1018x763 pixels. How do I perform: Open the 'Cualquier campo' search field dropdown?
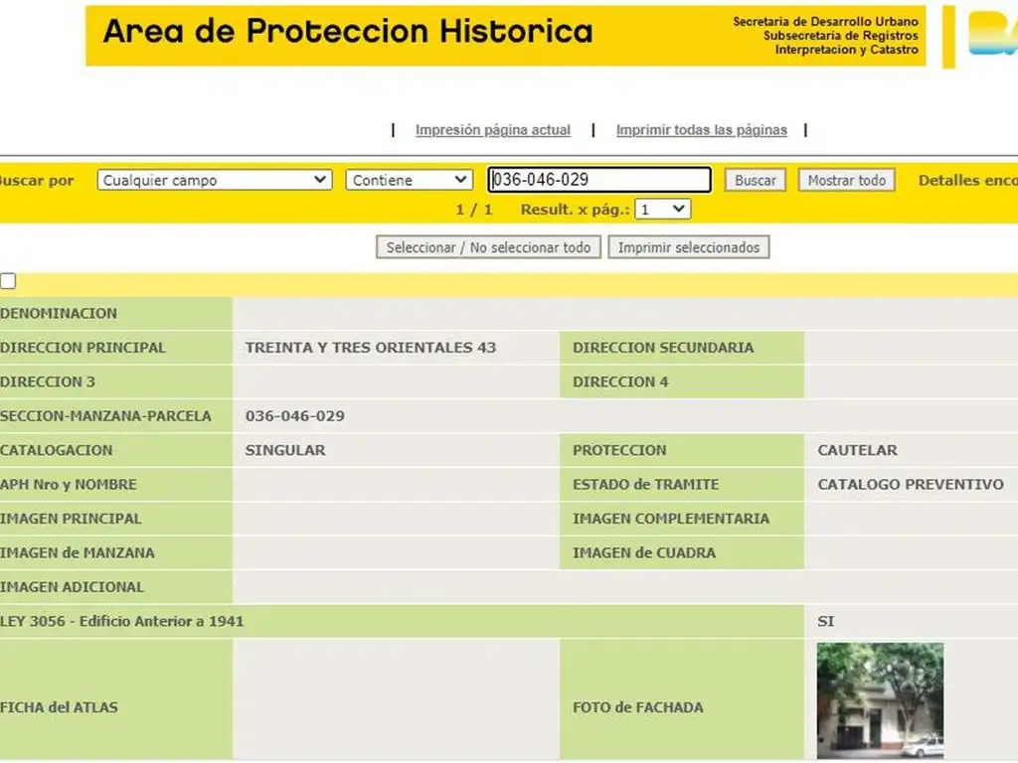(215, 180)
